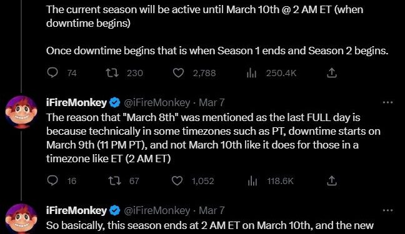
Task: View analytics showing 250.4K views
Action: tap(251, 73)
